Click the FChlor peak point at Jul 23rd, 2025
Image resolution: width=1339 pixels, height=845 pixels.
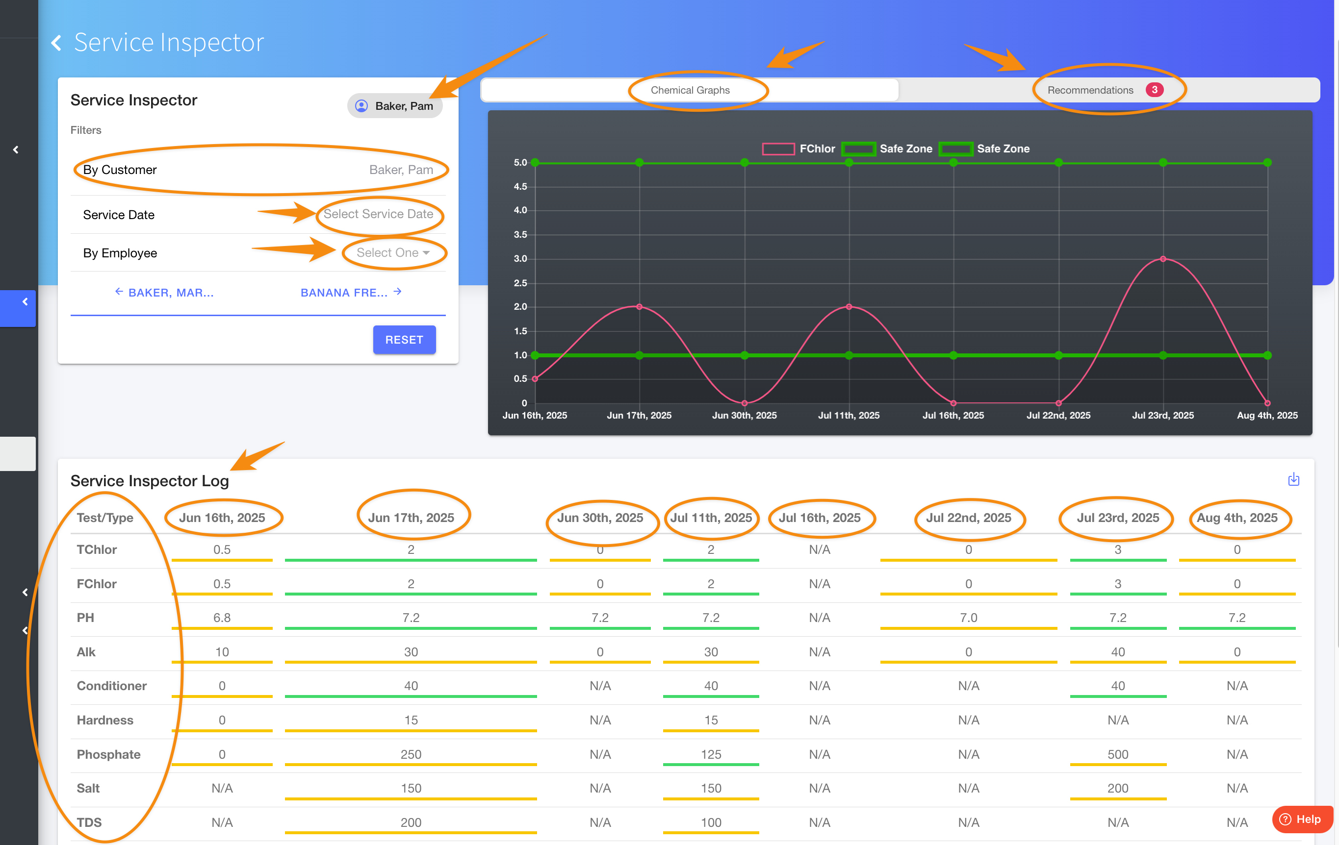[1163, 259]
